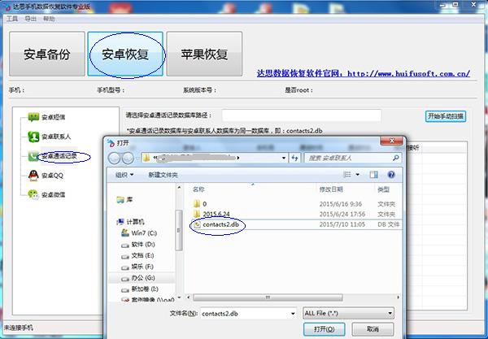Screen dimensions: 488x339
Task: Open the 文档 (E:) drive
Action: coord(137,255)
